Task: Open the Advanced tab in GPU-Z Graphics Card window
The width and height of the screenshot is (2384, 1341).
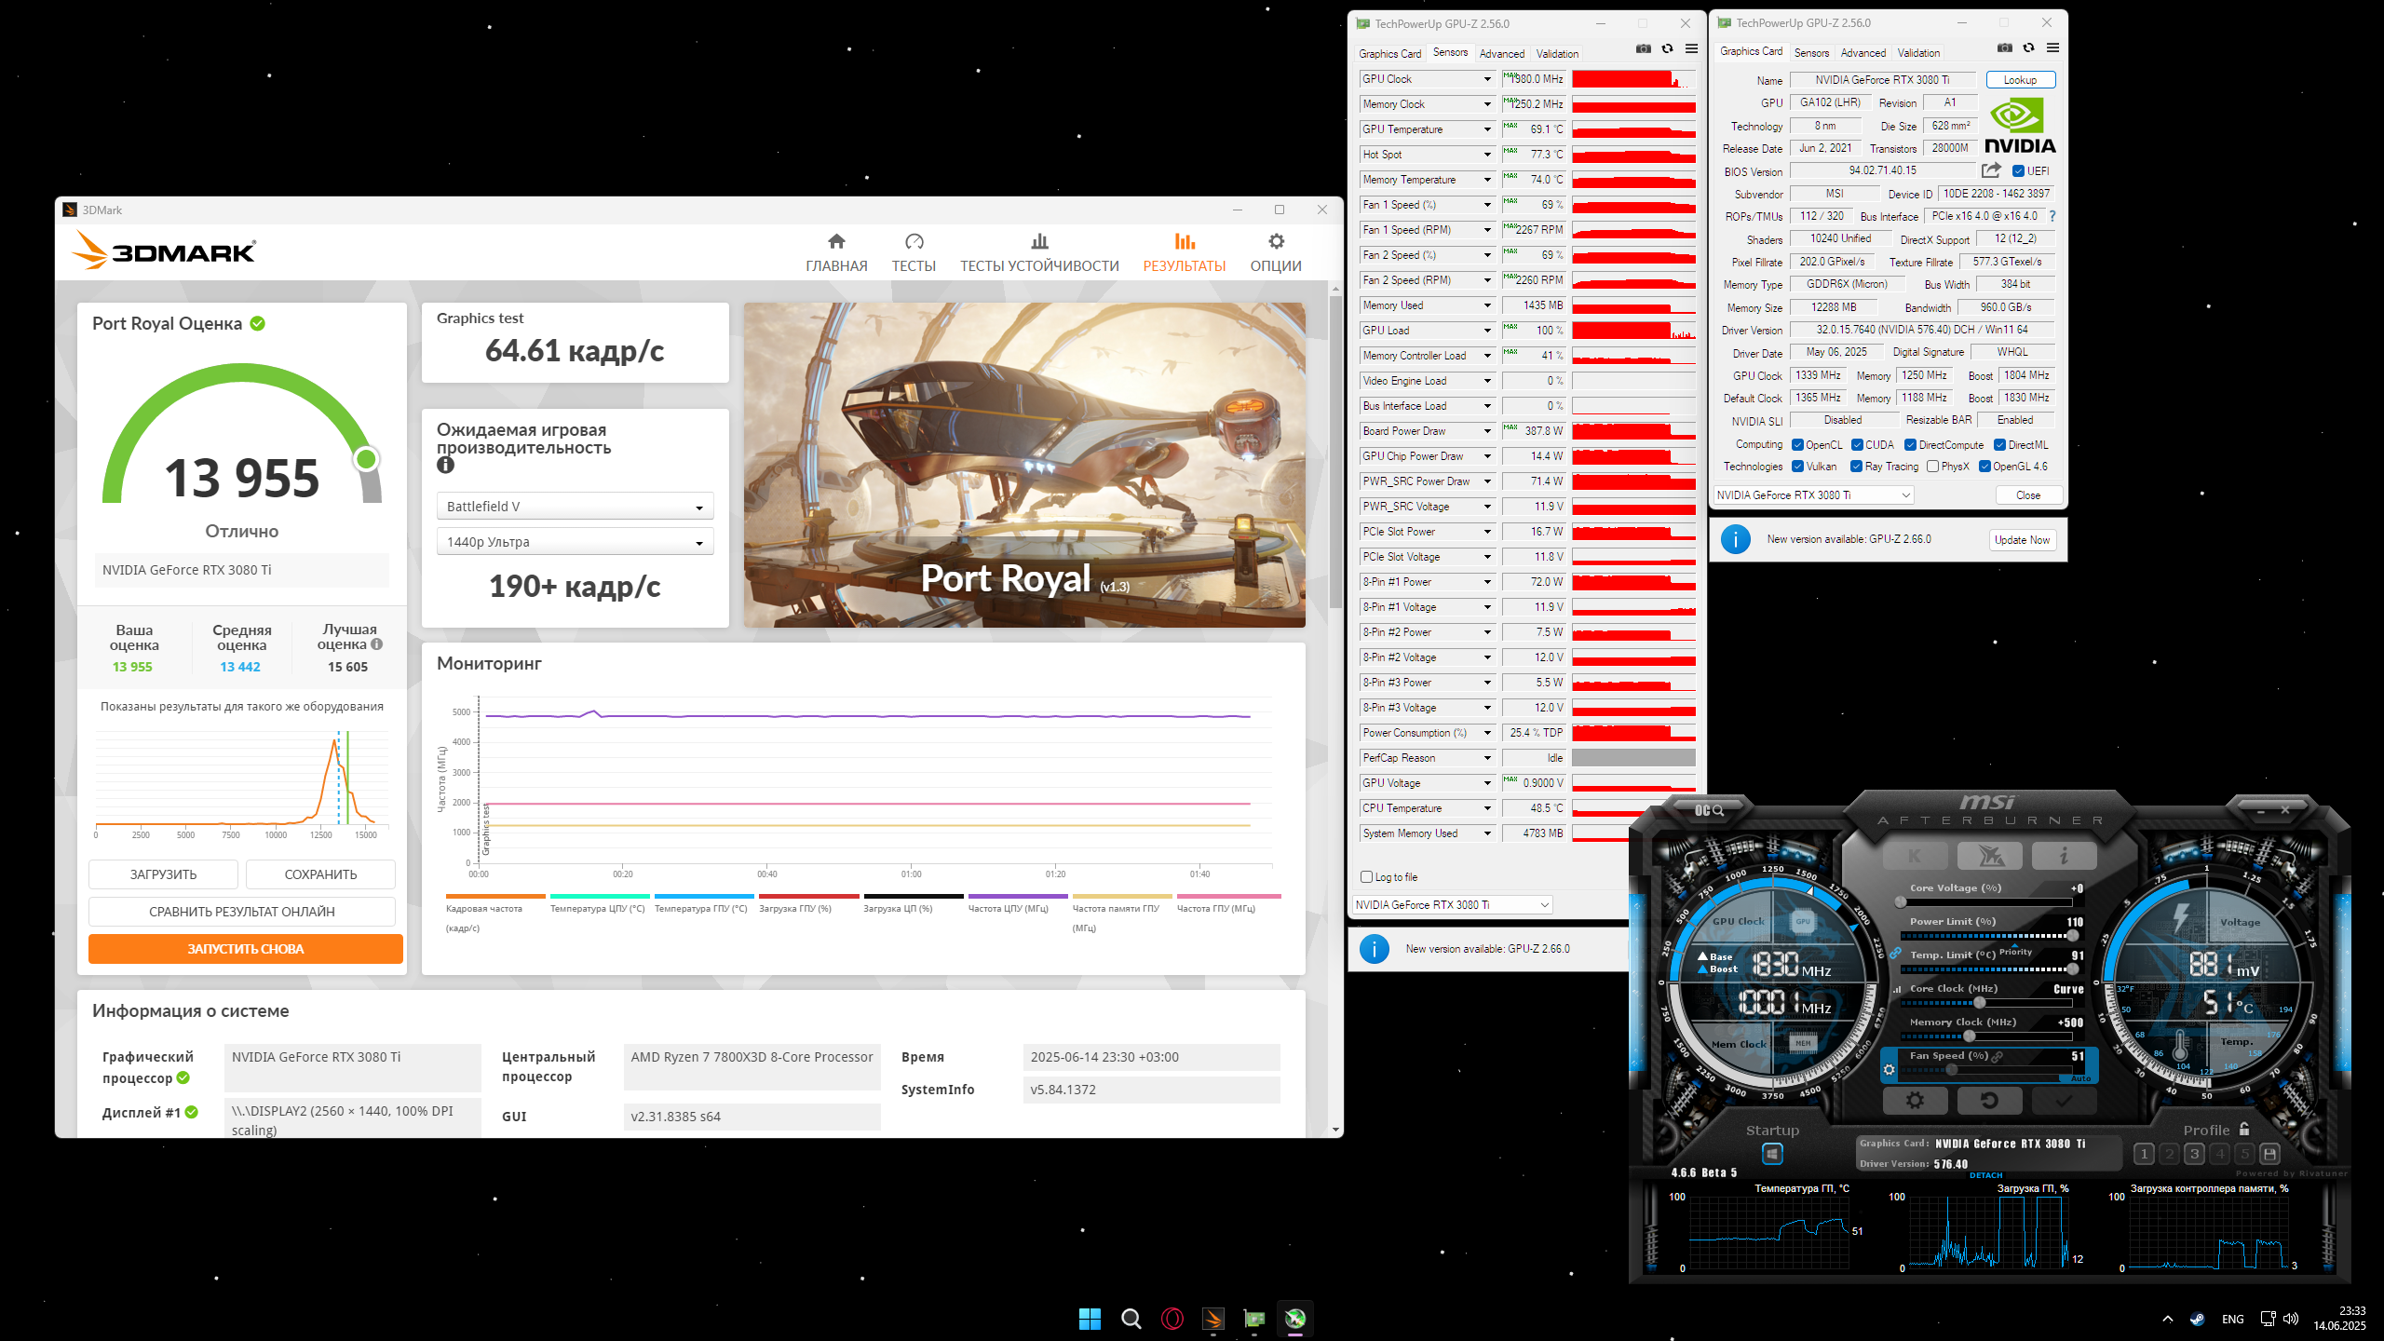Action: [x=1862, y=53]
